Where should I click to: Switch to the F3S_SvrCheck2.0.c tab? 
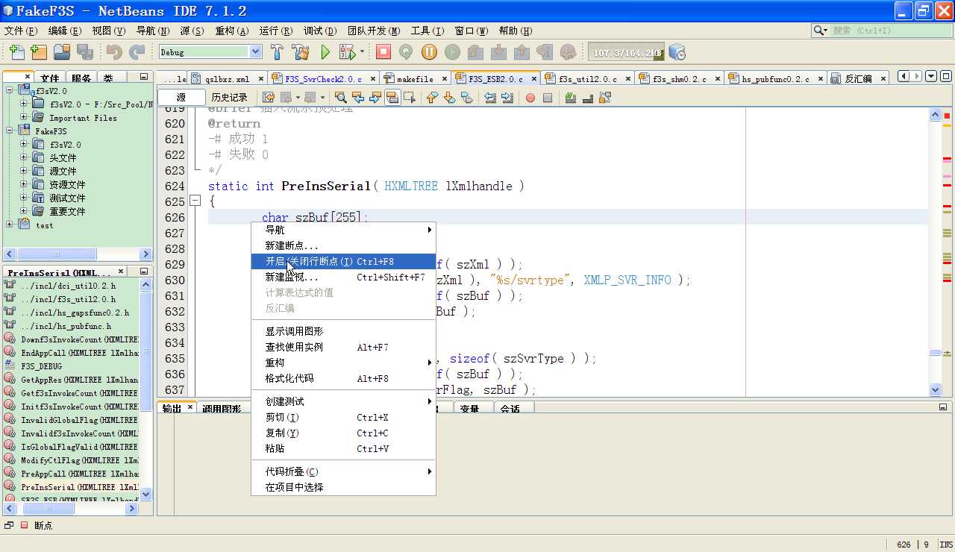[x=324, y=78]
